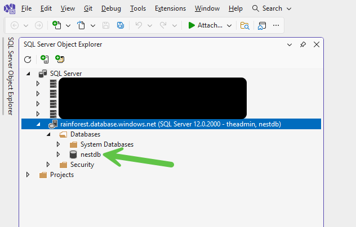The image size is (356, 227).
Task: Click the vertical SQL Server Object Explorer tab
Action: point(11,76)
